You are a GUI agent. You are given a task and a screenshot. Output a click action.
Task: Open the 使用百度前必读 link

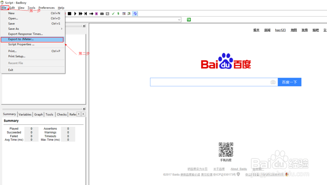pos(190,175)
